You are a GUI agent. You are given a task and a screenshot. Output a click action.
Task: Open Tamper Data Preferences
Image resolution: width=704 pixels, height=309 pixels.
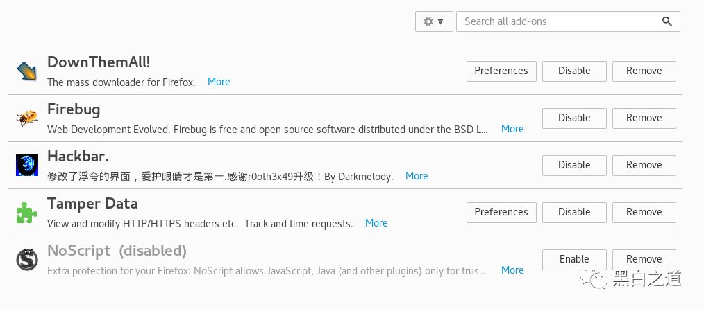pos(501,212)
